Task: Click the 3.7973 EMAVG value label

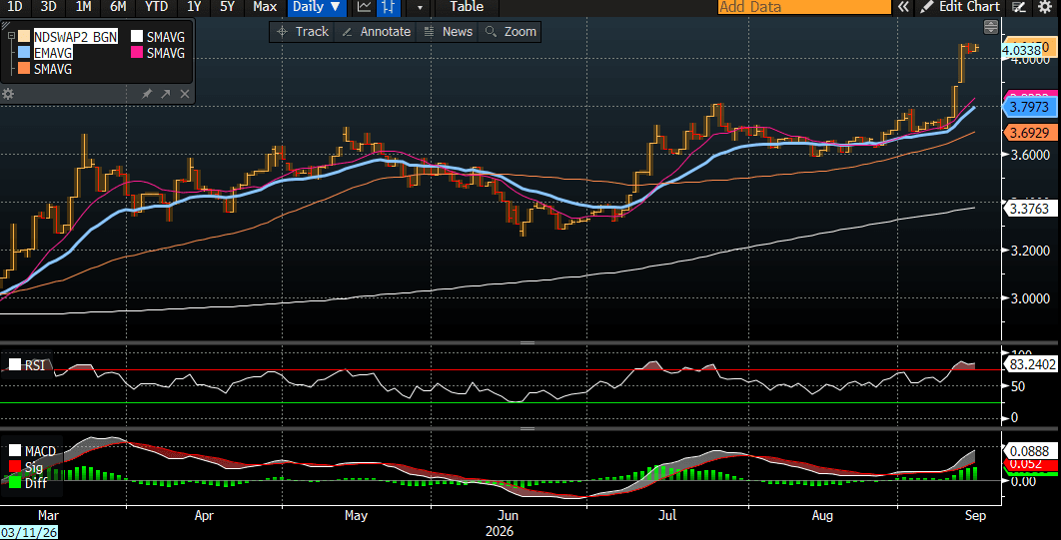Action: point(1029,108)
